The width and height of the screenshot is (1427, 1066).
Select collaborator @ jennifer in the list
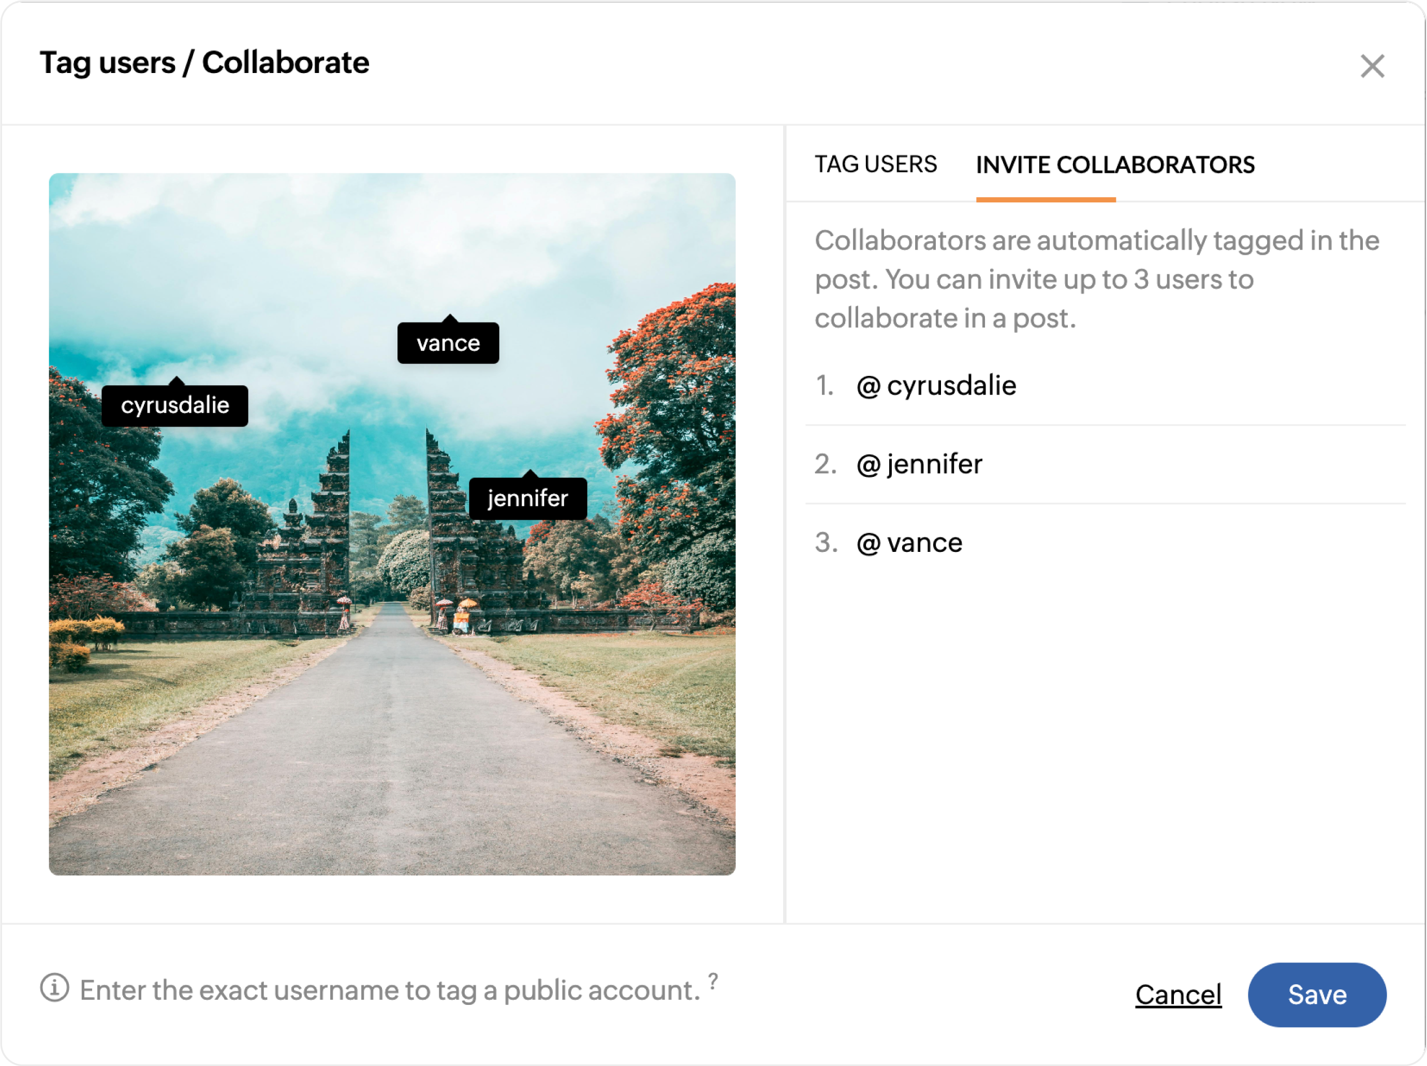1105,464
